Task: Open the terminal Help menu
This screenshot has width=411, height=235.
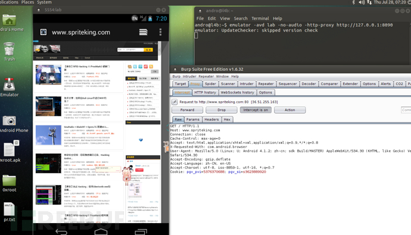Action: pos(278,18)
